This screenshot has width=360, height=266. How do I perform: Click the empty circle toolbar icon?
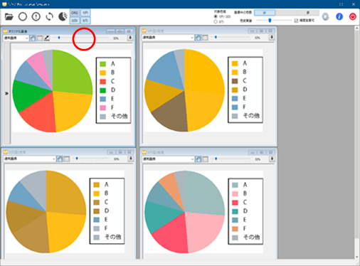click(x=23, y=16)
